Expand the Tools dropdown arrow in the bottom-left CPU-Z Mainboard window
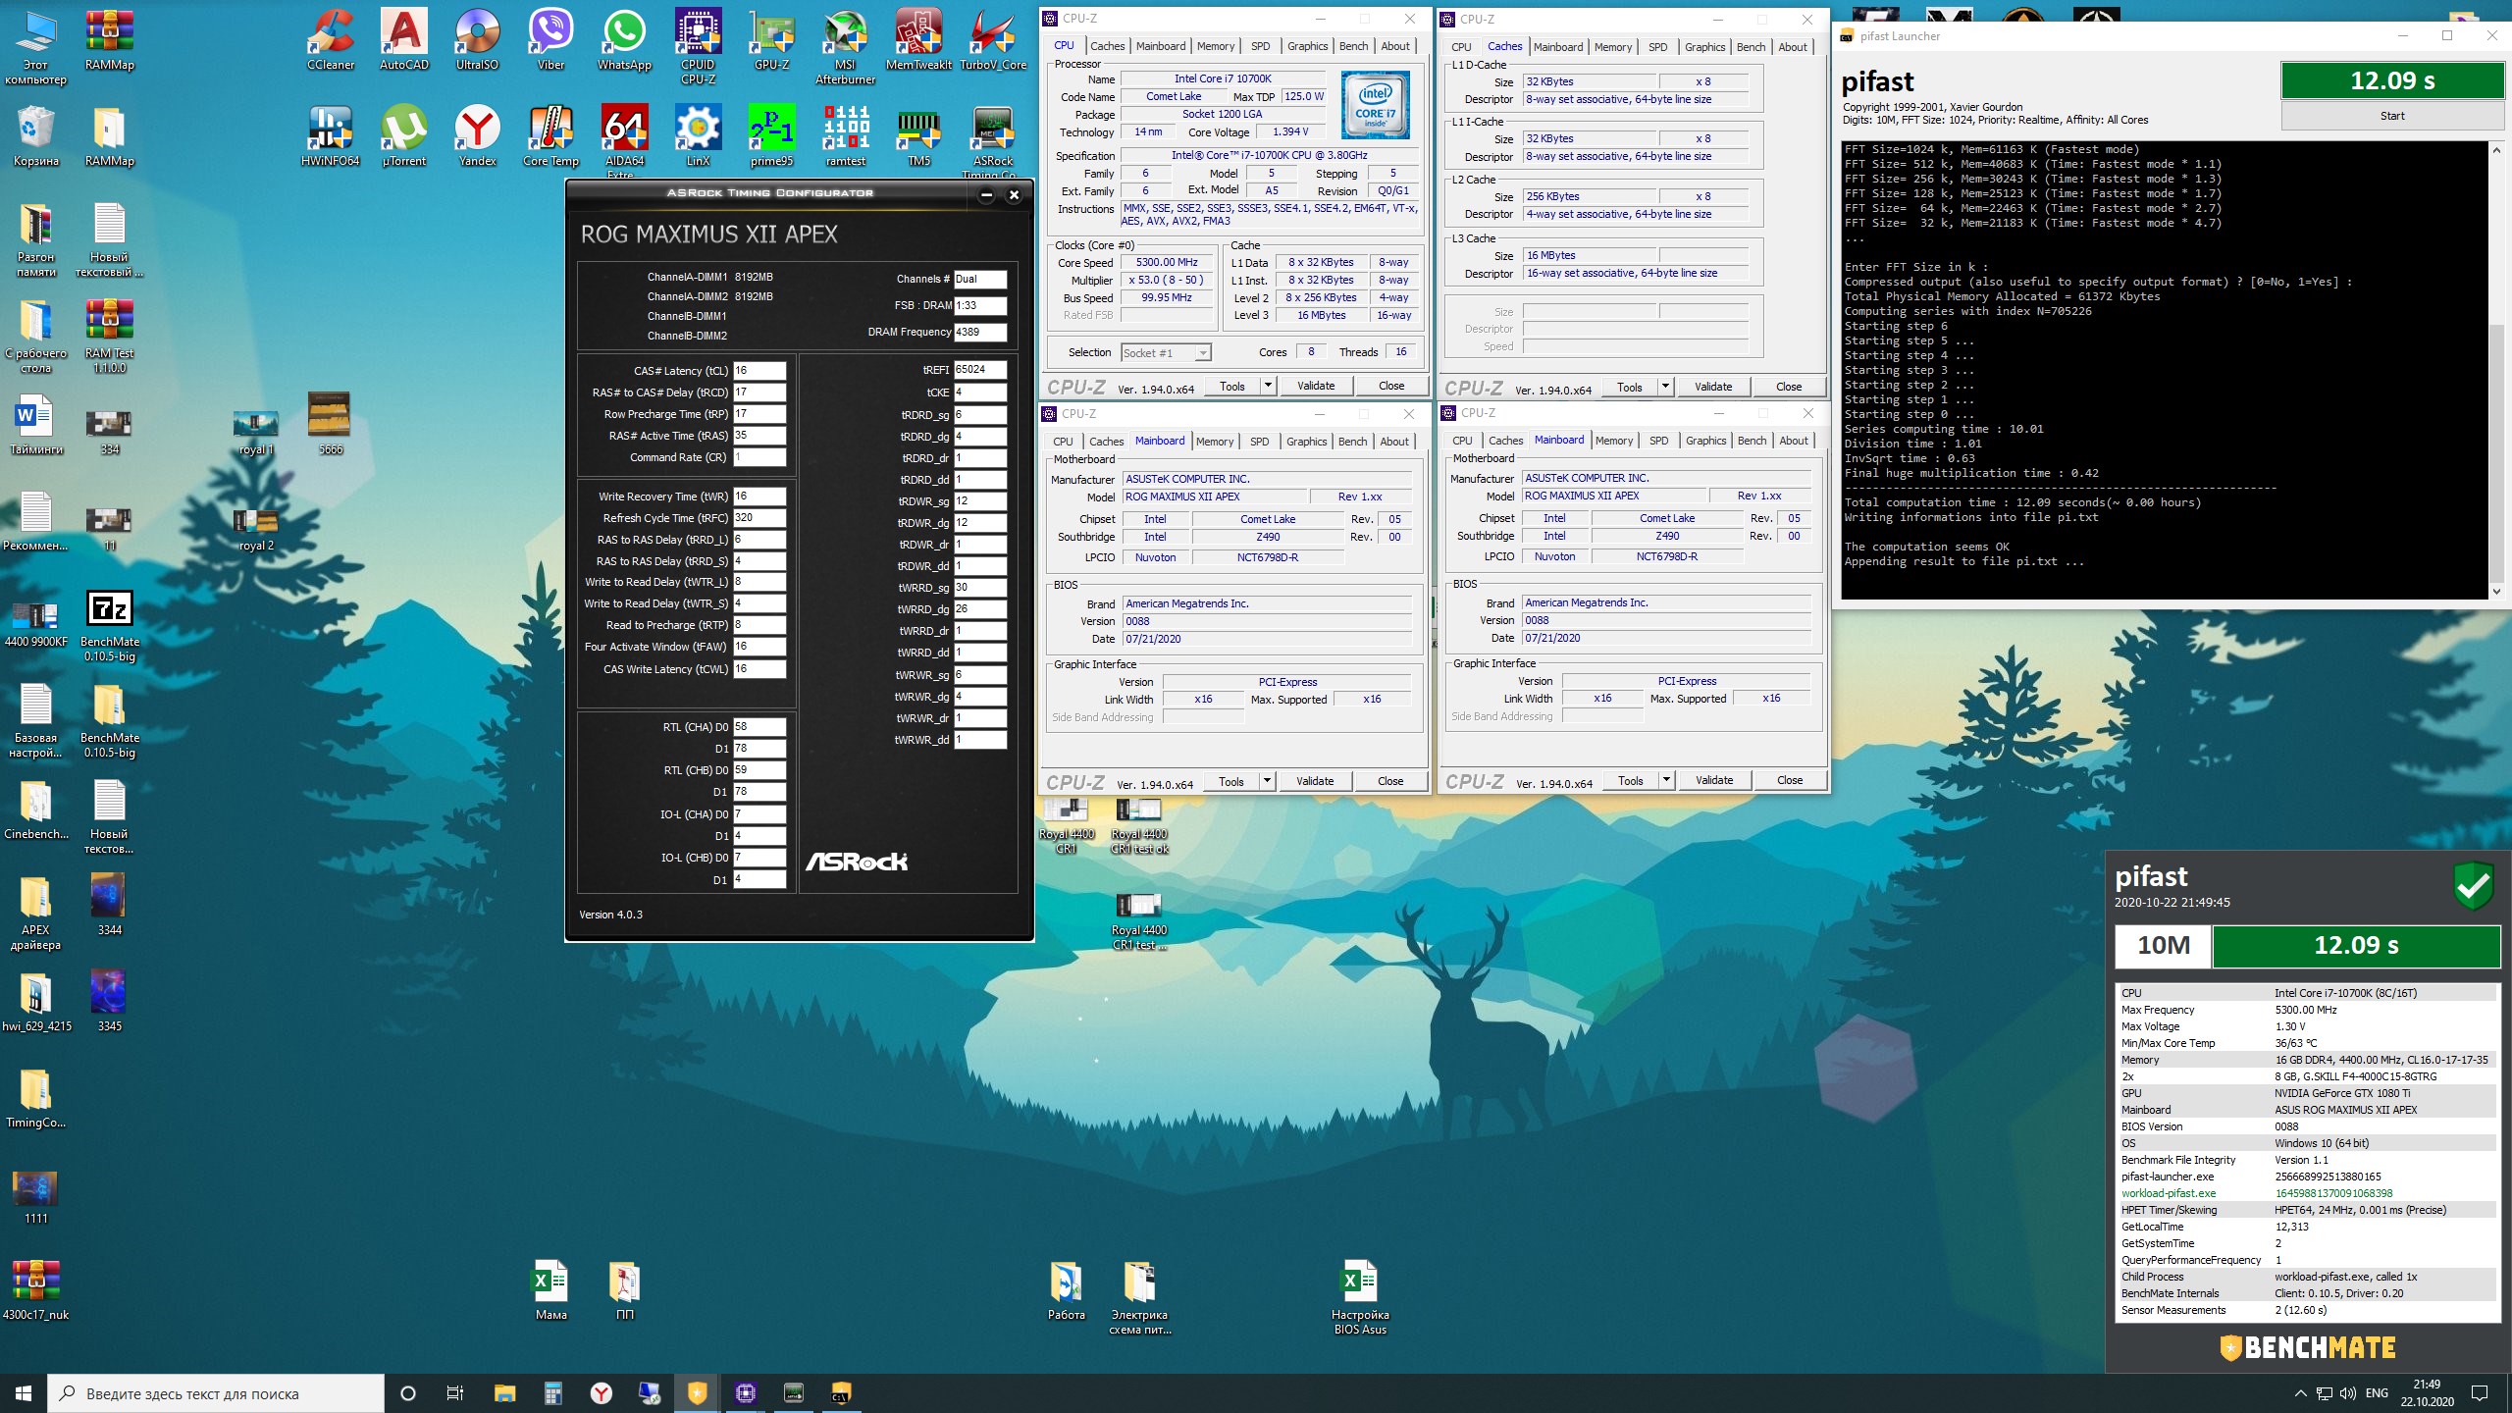Screen dimensions: 2512x1413 tap(1267, 781)
